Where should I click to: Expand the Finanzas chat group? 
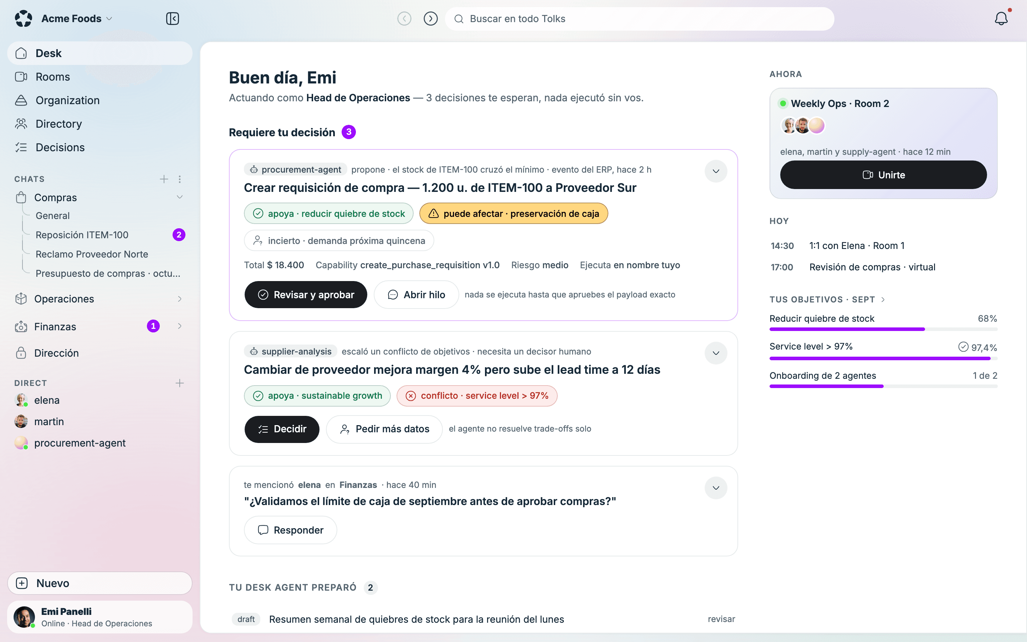pos(180,326)
